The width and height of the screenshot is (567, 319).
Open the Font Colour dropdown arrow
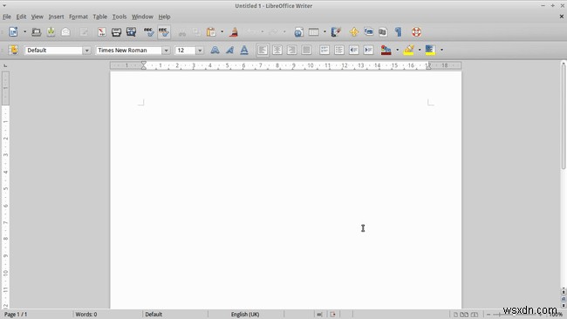[x=398, y=50]
